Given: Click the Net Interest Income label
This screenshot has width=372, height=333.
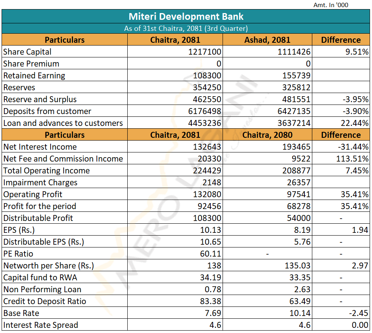Looking at the screenshot, I should coord(40,147).
